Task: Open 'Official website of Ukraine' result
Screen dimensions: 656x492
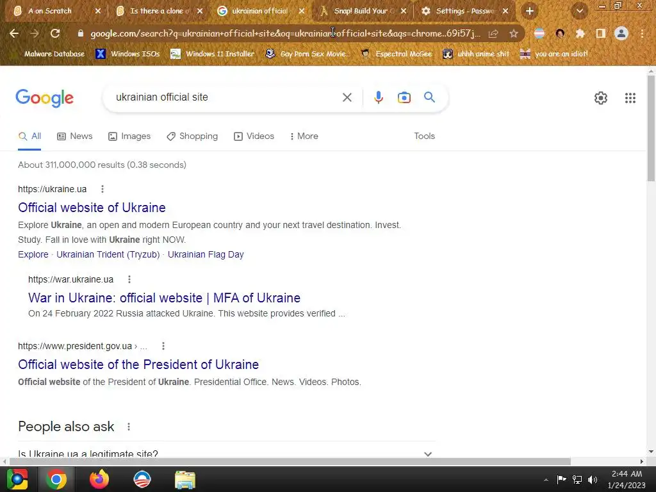Action: pos(92,208)
